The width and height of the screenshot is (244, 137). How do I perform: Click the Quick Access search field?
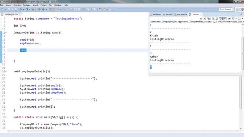tap(226, 9)
